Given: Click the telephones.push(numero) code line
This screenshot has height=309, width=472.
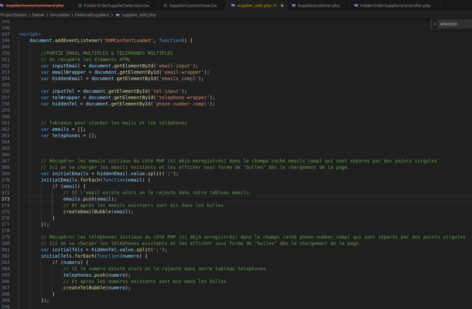Looking at the screenshot, I should 97,275.
